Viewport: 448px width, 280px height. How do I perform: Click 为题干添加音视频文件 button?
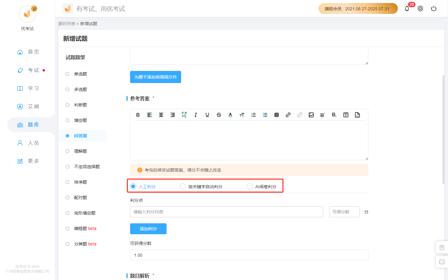tap(156, 77)
